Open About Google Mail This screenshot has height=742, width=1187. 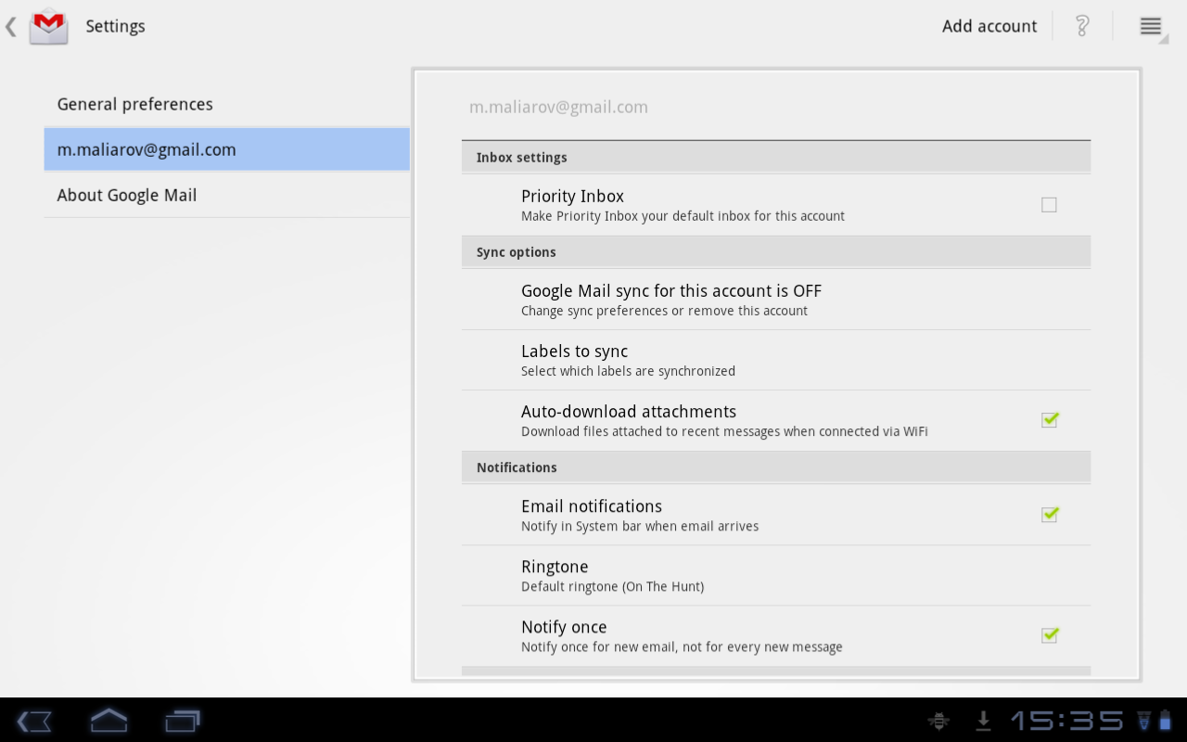pyautogui.click(x=127, y=195)
